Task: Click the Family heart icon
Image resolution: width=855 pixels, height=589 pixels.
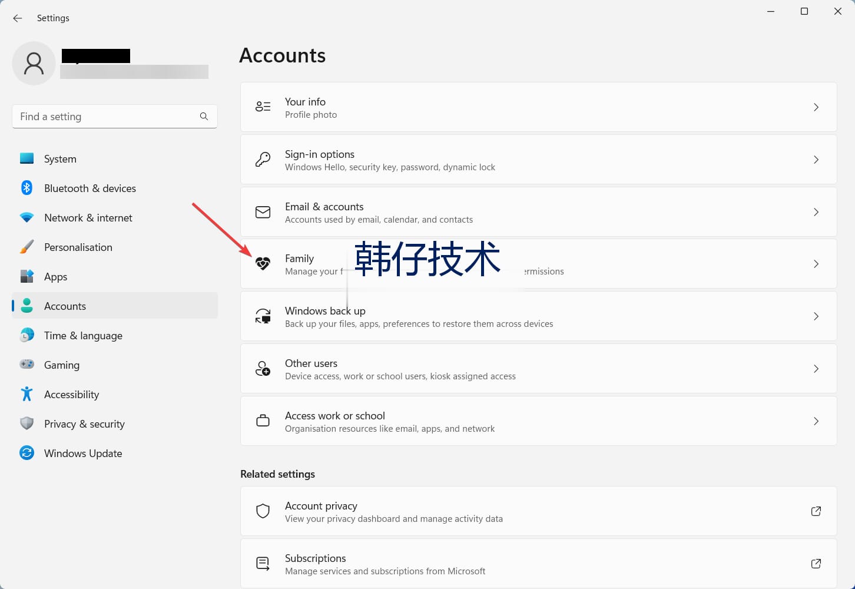Action: (263, 264)
